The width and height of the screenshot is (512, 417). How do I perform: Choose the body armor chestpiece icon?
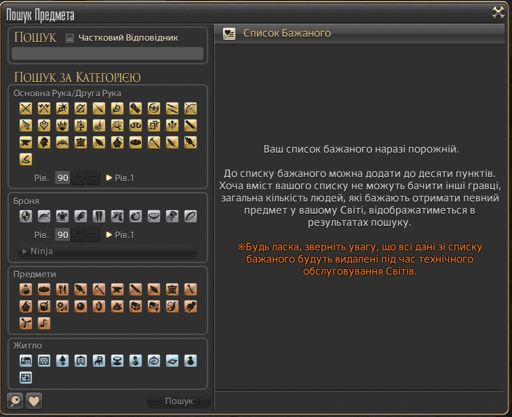coord(62,216)
